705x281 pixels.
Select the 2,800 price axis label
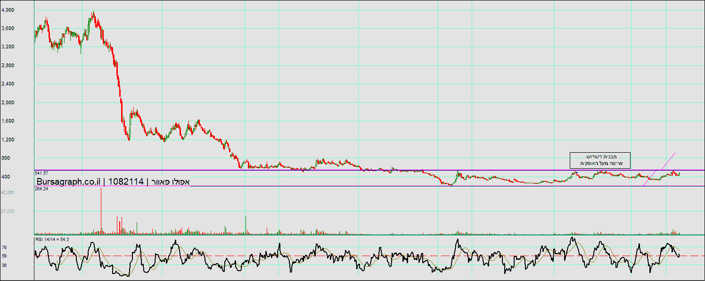[x=8, y=66]
